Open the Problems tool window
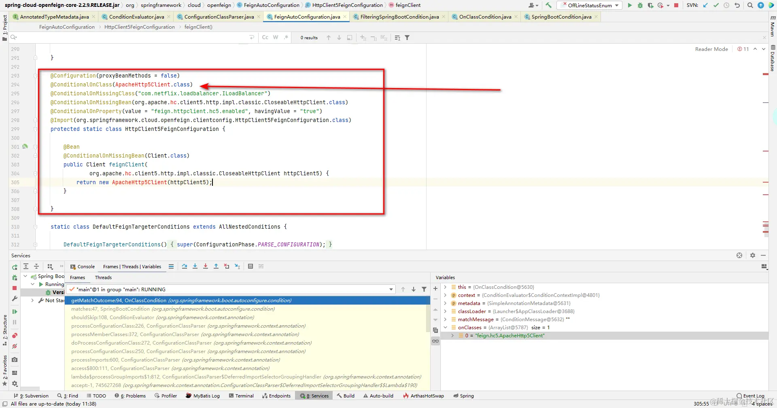Viewport: 777px width, 408px height. (130, 396)
